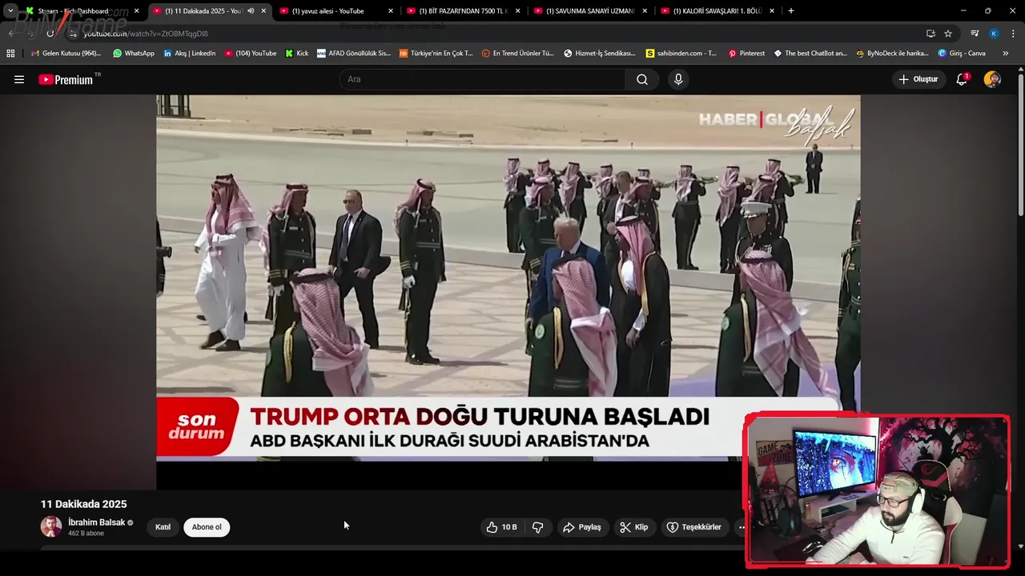1025x576 pixels.
Task: Open the Akış LinkedIn bookmark
Action: (x=190, y=54)
